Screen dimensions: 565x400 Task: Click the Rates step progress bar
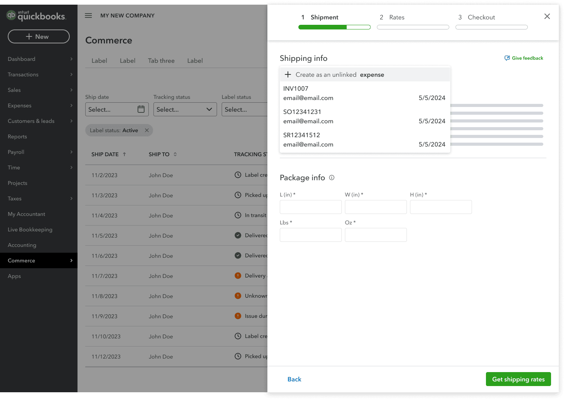413,27
